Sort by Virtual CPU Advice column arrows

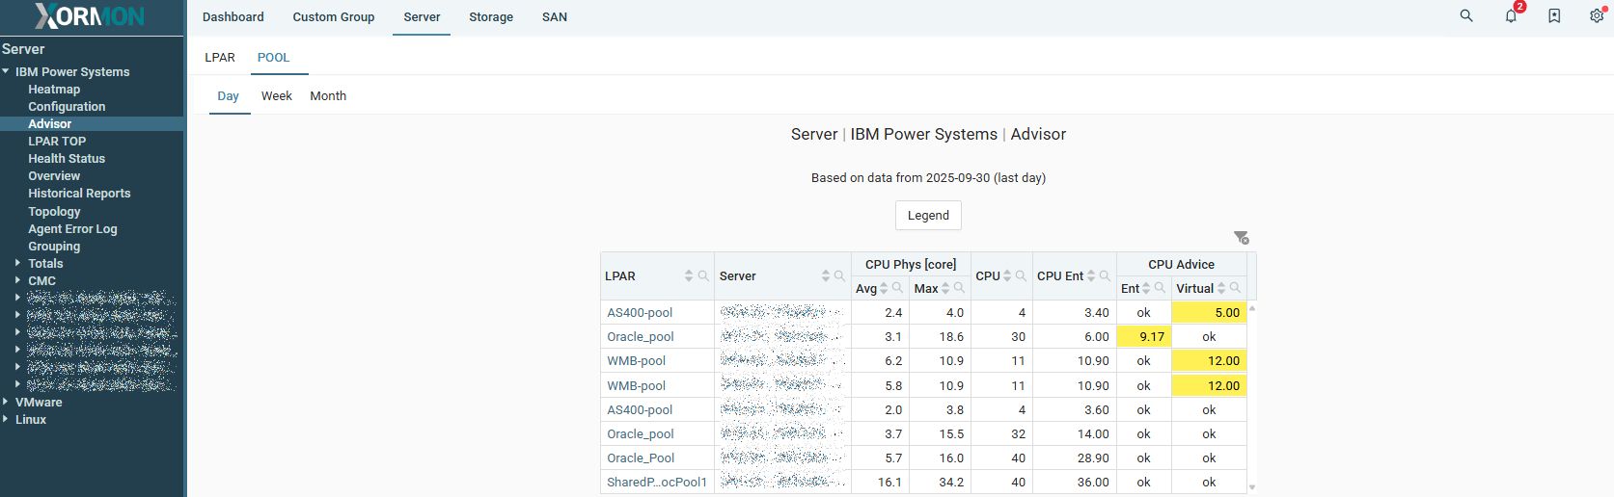1221,288
